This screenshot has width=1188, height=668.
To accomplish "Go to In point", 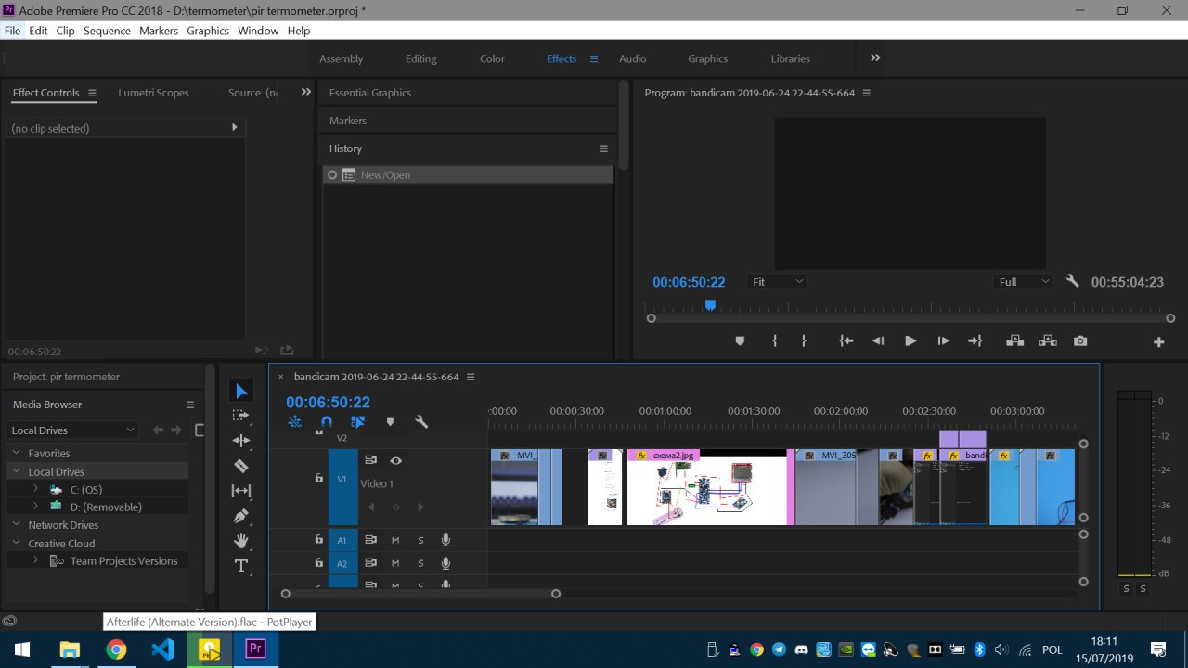I will click(x=846, y=341).
